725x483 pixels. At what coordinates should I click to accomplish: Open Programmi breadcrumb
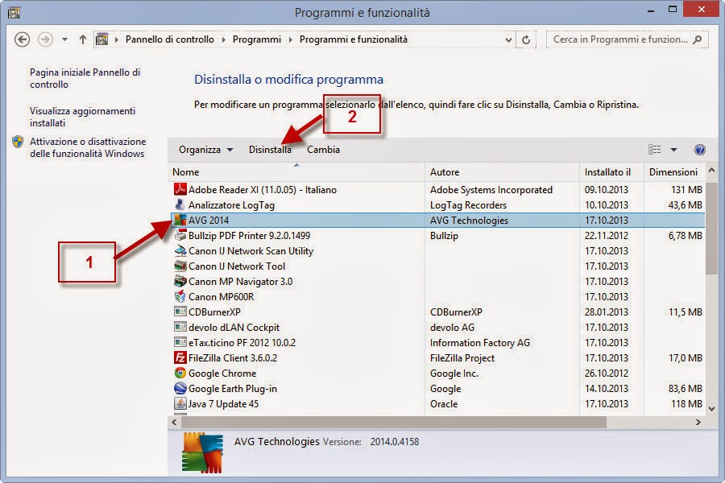pyautogui.click(x=257, y=39)
